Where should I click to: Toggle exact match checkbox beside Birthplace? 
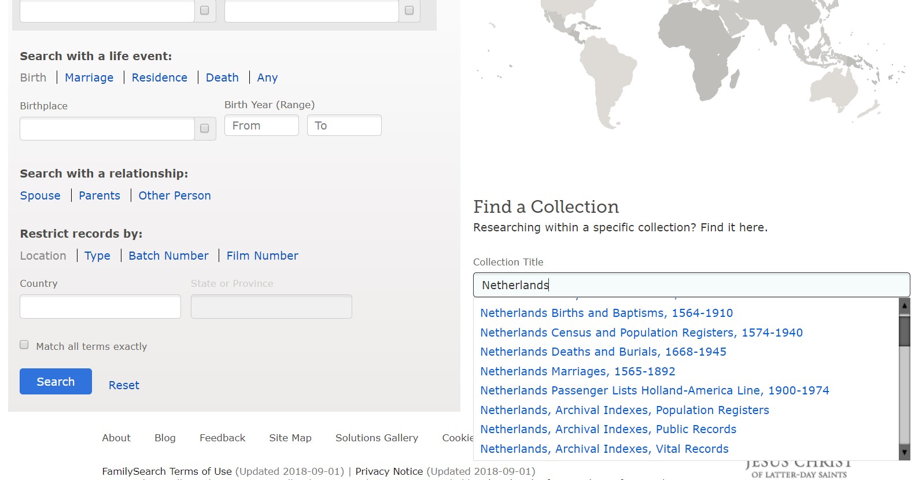(205, 128)
